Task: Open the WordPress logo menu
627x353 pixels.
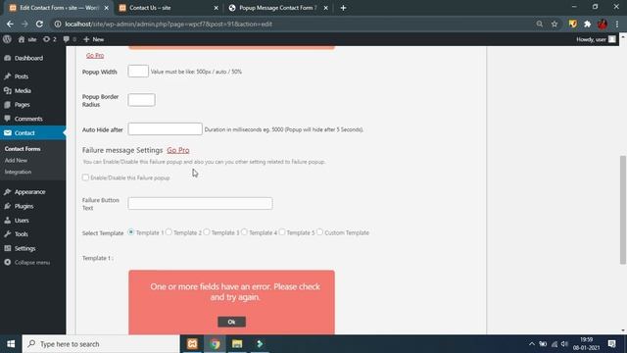Action: 7,39
